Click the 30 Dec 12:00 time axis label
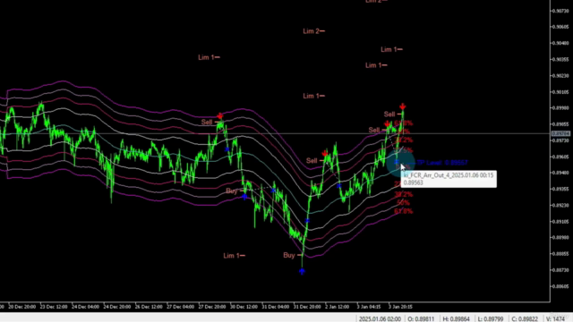Screen dimensions: 573x322 pyautogui.click(x=244, y=307)
